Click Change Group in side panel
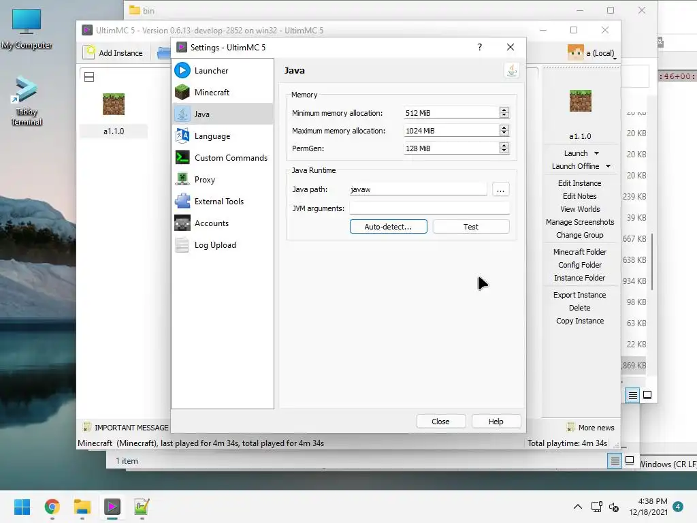 click(580, 235)
